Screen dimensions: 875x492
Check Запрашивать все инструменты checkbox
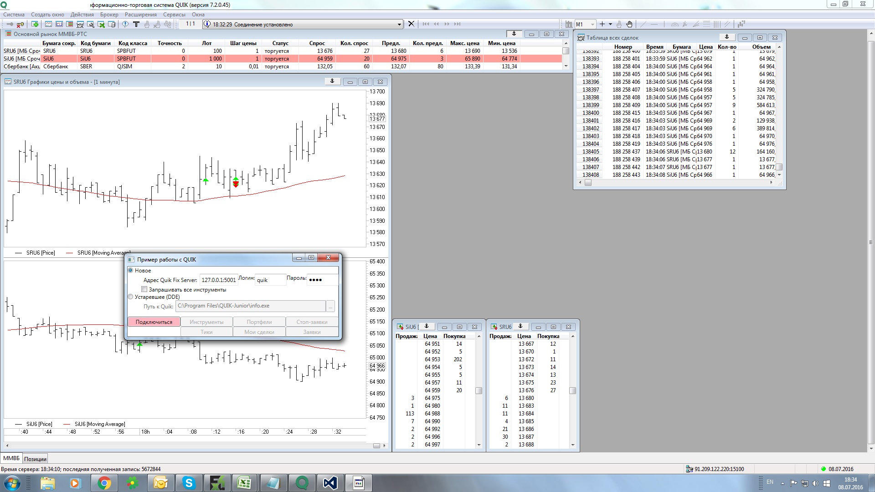click(144, 290)
